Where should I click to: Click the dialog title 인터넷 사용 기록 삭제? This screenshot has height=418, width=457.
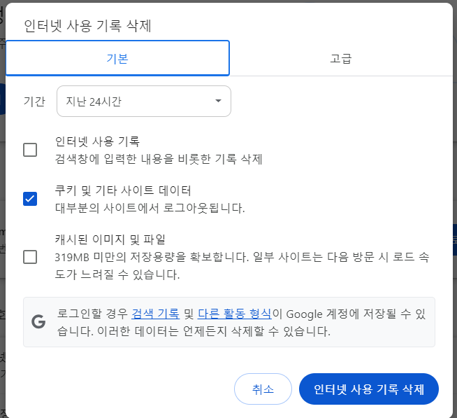(87, 26)
